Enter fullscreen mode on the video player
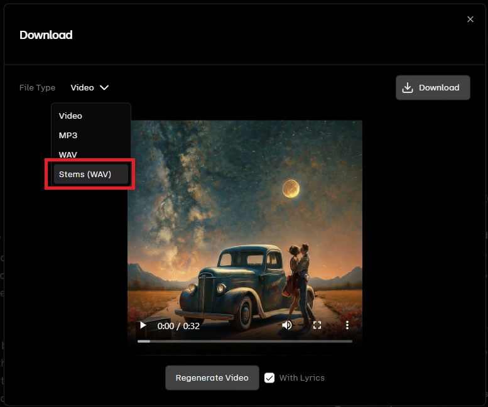Image resolution: width=488 pixels, height=407 pixels. pos(317,325)
